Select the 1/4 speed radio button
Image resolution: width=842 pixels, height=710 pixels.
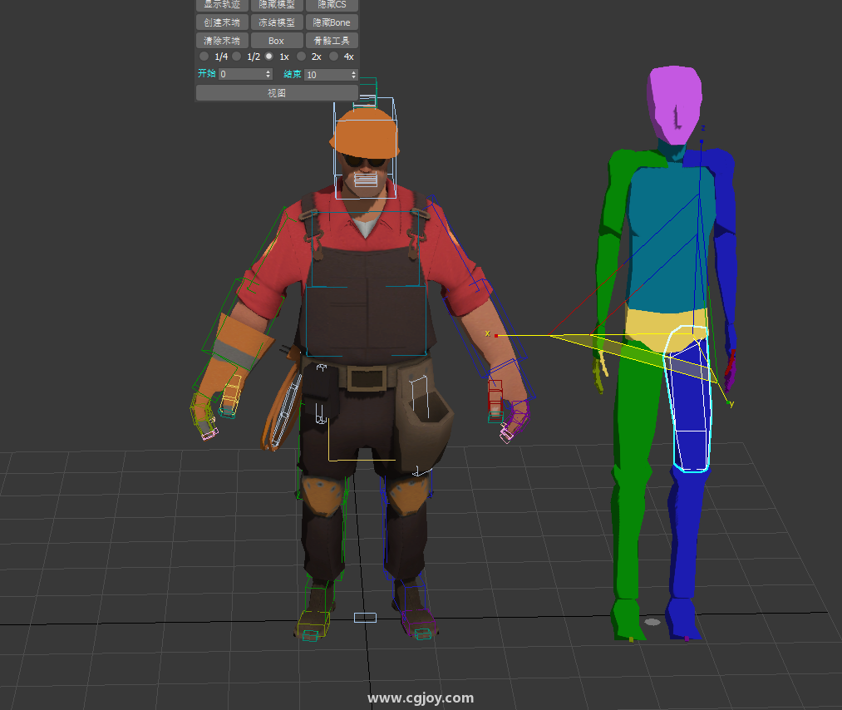pyautogui.click(x=204, y=57)
